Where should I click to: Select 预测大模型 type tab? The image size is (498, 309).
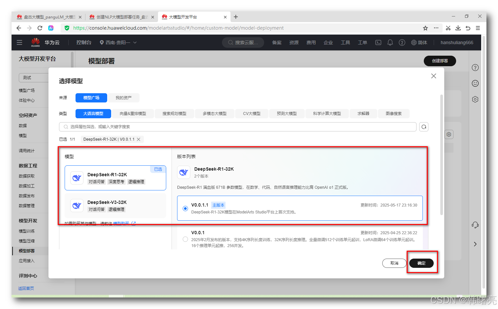[x=287, y=114]
